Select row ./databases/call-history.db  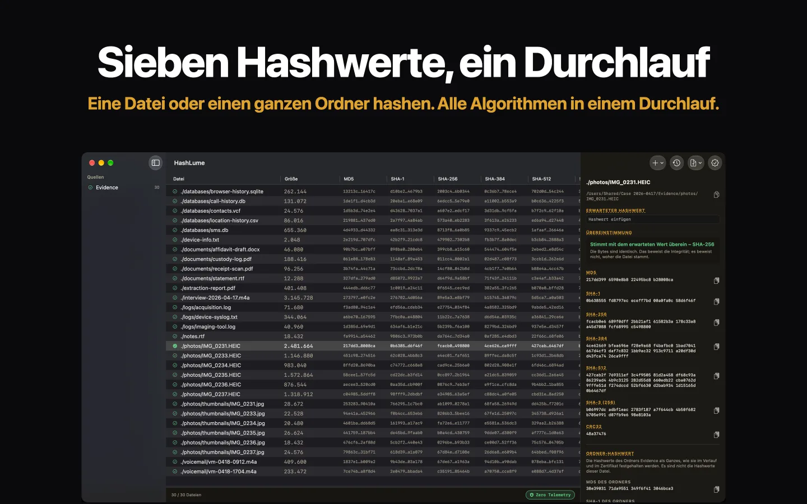pyautogui.click(x=373, y=201)
